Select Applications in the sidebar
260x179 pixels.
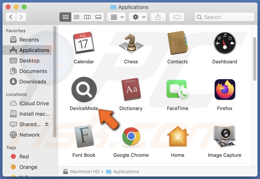click(x=27, y=50)
